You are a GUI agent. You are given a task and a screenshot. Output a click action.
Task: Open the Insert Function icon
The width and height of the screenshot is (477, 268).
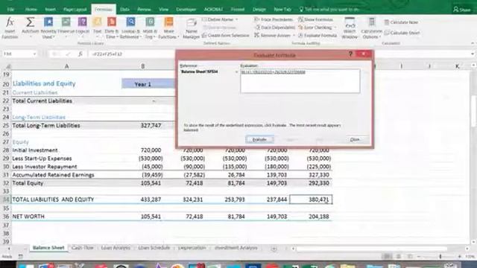[x=10, y=28]
